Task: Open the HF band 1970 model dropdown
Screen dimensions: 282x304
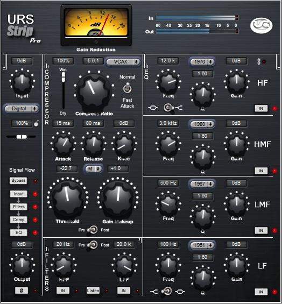Action: click(x=202, y=62)
